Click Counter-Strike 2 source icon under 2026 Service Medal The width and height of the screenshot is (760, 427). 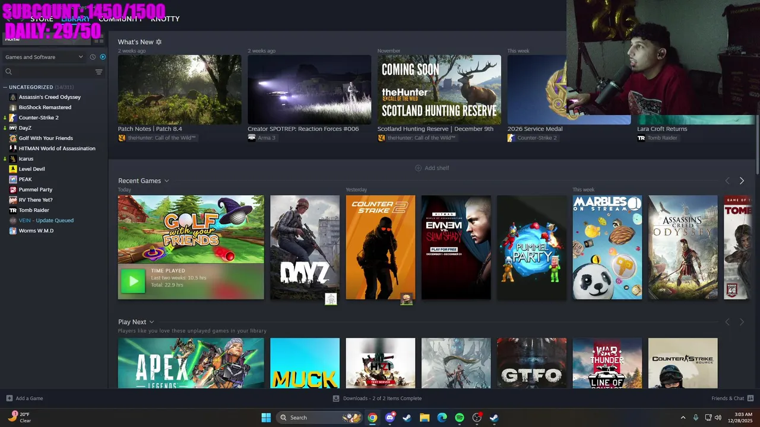coord(511,138)
